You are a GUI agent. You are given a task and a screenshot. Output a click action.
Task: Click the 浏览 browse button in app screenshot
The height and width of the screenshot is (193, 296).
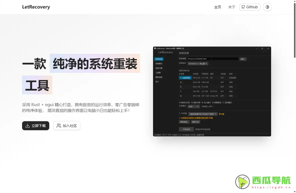point(243,59)
